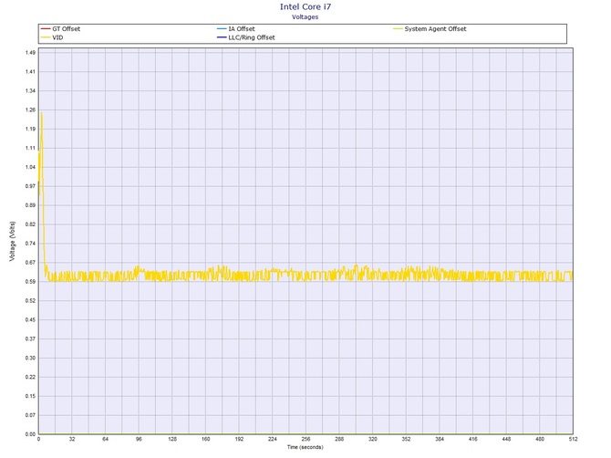Click the Voltages subtitle
The height and width of the screenshot is (458, 611).
(x=305, y=16)
